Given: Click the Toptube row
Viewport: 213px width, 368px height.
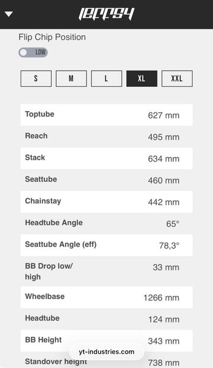Looking at the screenshot, I should 106,115.
